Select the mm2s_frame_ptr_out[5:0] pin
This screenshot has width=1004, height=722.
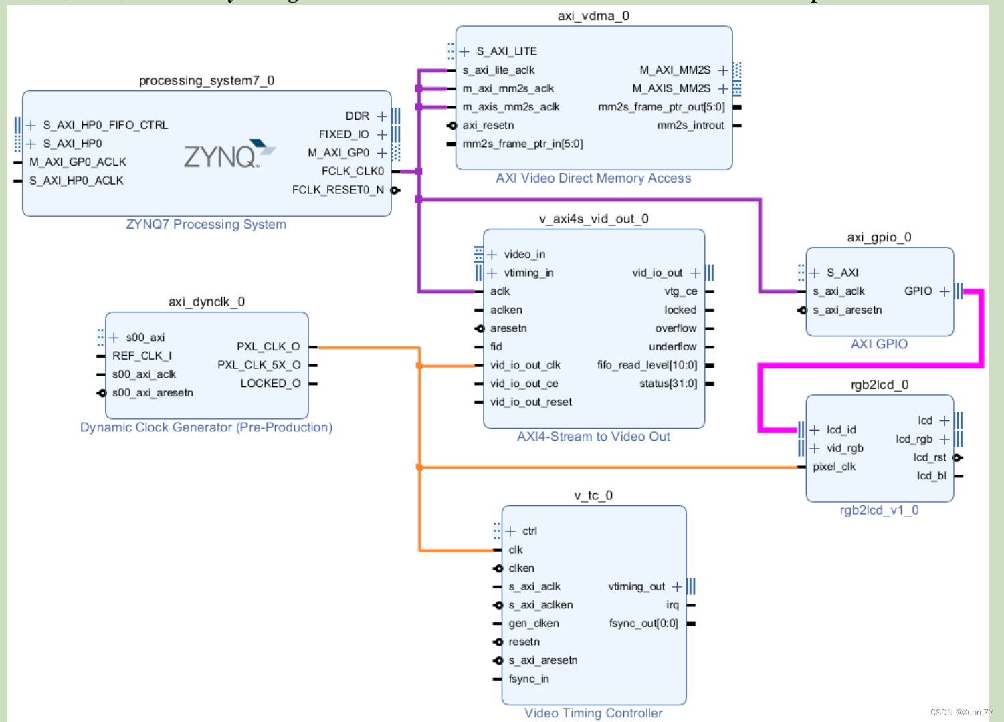(662, 107)
